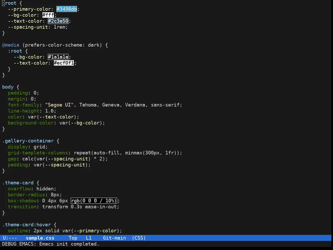Click the L1 line number in mode line
The width and height of the screenshot is (333, 250).
(x=89, y=238)
